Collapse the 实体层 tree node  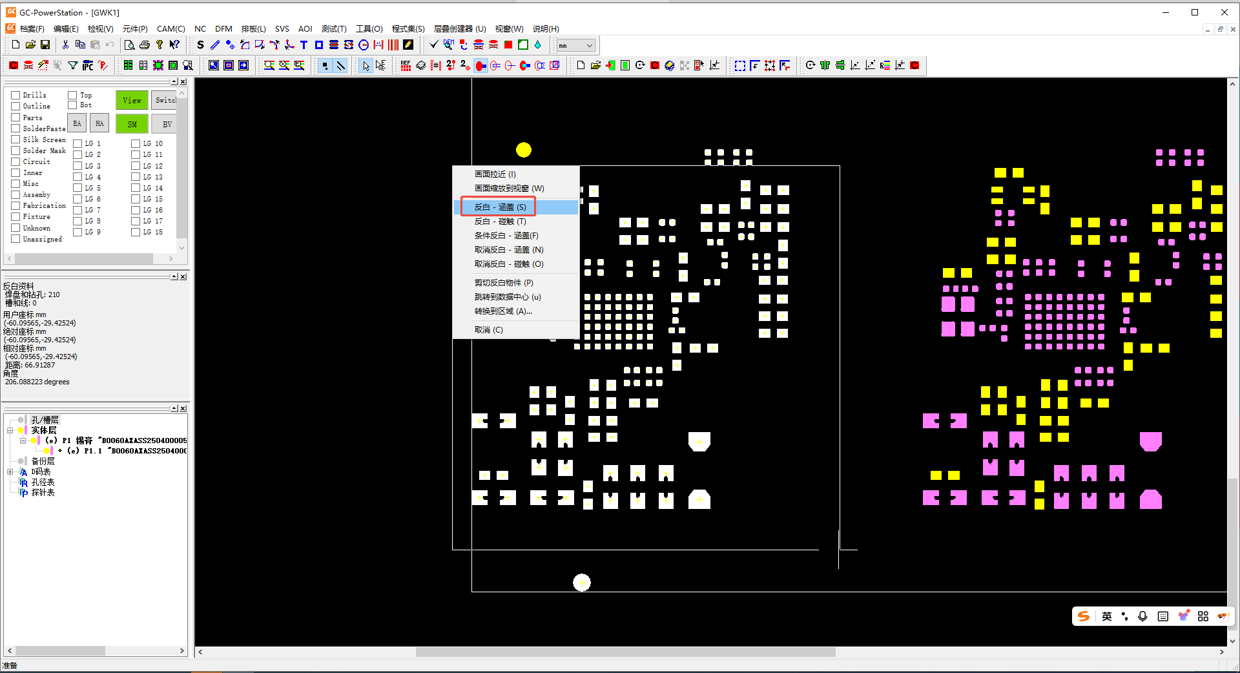pyautogui.click(x=10, y=430)
